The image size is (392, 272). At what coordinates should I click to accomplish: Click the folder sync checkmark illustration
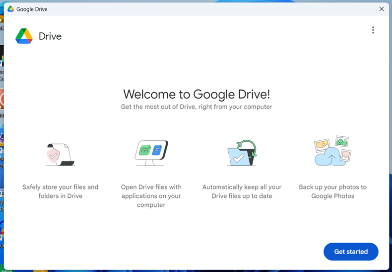(x=242, y=153)
